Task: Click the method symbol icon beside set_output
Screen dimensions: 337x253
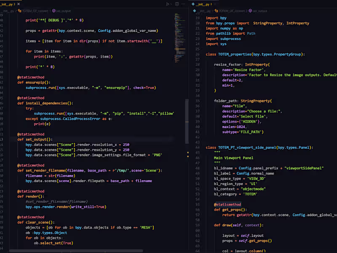Action: (x=53, y=11)
